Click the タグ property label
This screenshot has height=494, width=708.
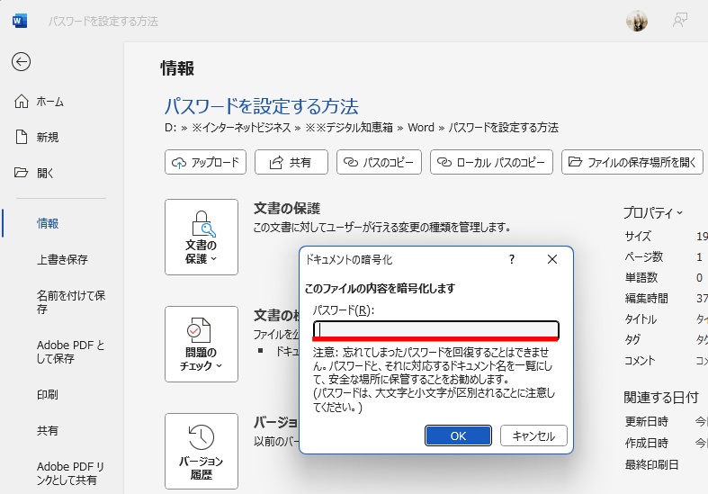pyautogui.click(x=632, y=339)
